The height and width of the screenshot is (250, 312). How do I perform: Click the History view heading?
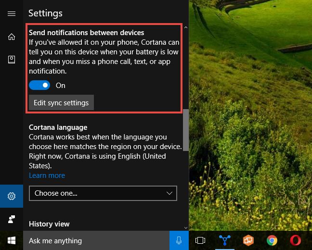click(x=49, y=224)
